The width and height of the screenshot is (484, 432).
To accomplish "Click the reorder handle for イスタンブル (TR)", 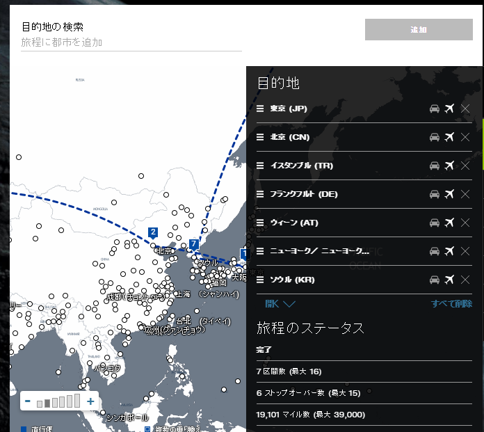I will pyautogui.click(x=260, y=166).
